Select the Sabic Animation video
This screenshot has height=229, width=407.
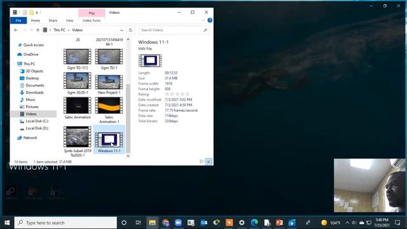coord(78,108)
